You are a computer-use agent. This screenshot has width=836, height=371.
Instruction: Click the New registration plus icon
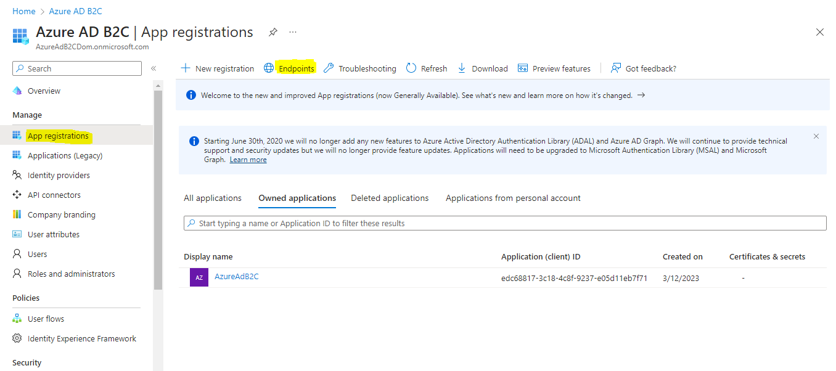[185, 68]
